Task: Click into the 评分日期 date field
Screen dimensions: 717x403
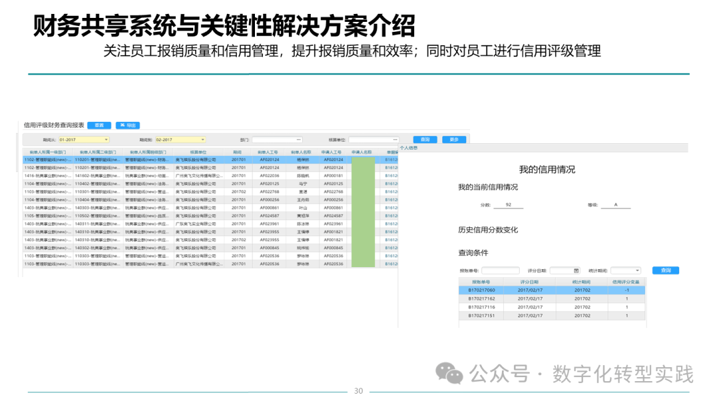Action: click(x=565, y=270)
